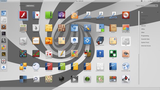Launch GNU Image Manipulation Program
This screenshot has height=90, width=160.
(x=74, y=53)
